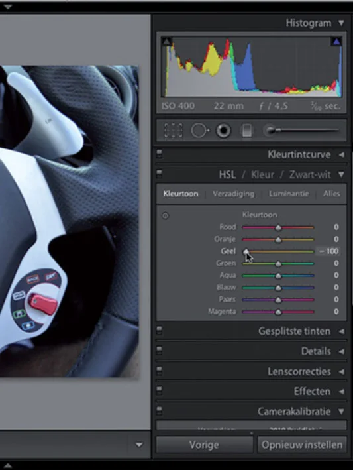The width and height of the screenshot is (353, 470).
Task: Select Kleur mode in panel header
Action: tap(262, 174)
